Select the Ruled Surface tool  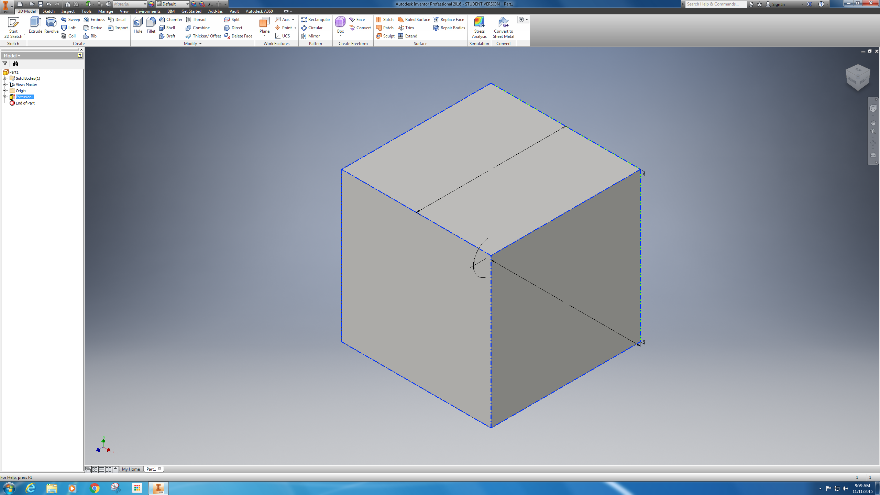pyautogui.click(x=414, y=20)
